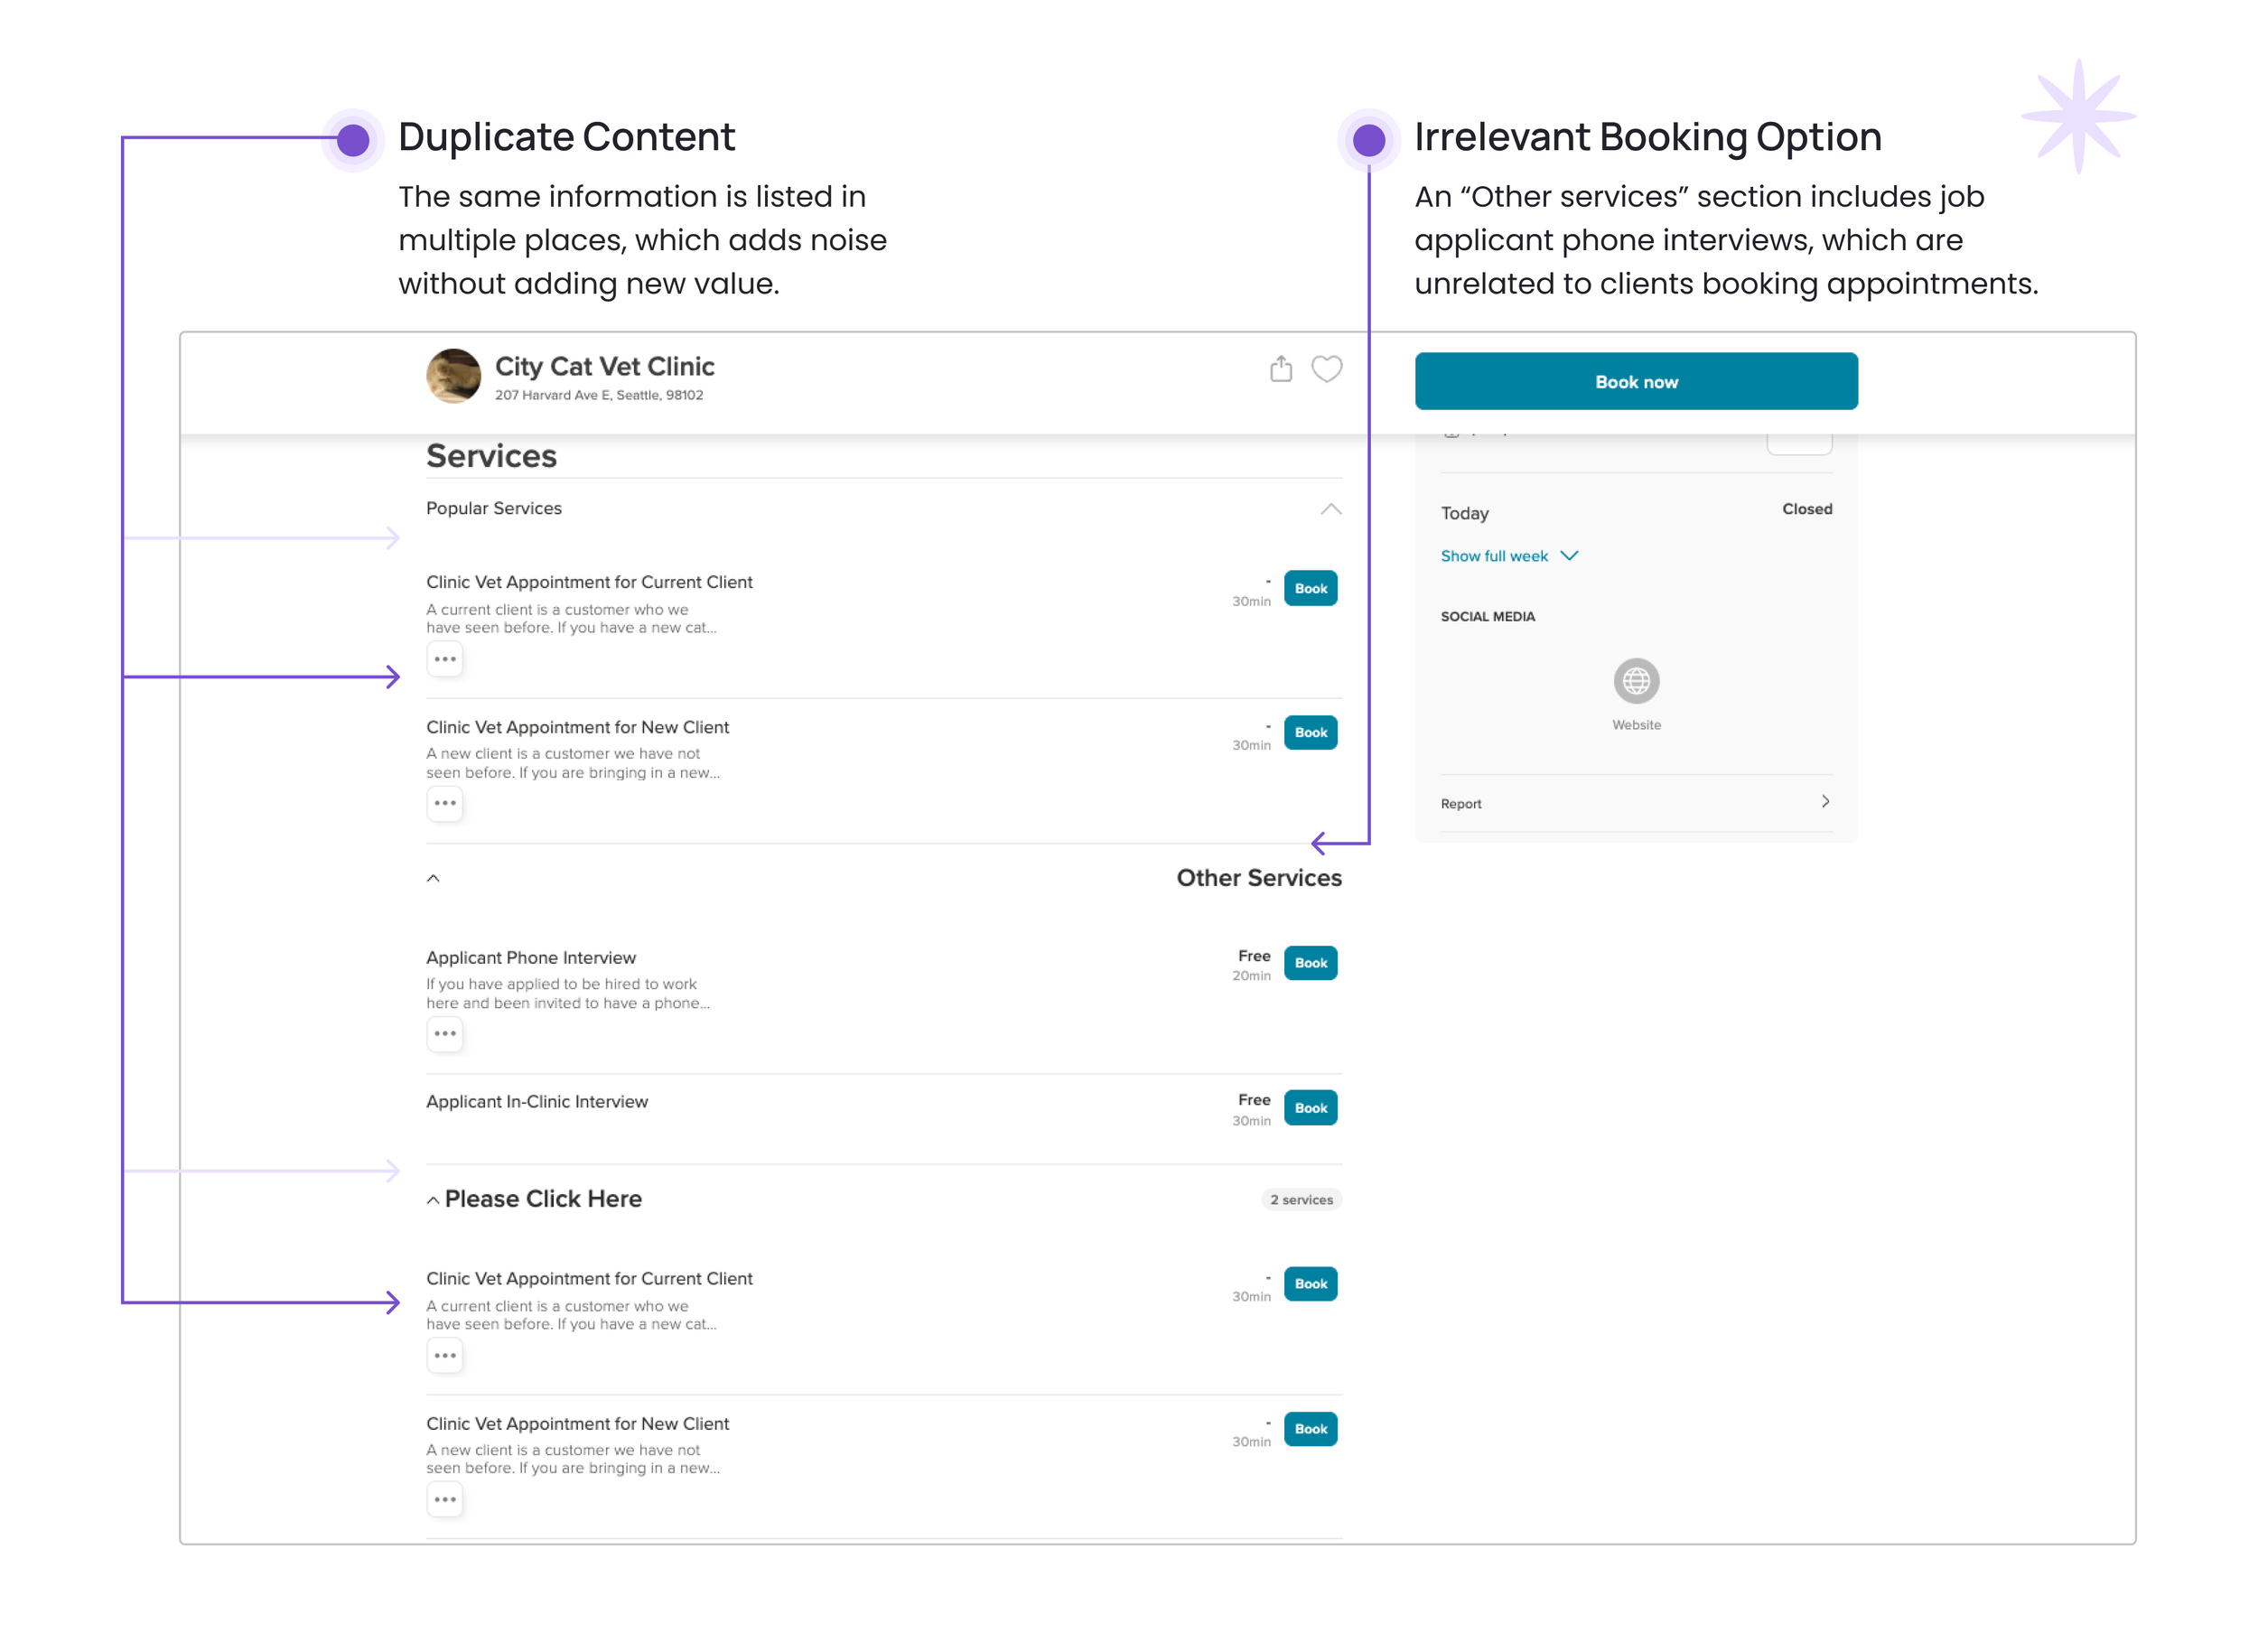Click the share icon beside the clinic name
The image size is (2258, 1652).
tap(1280, 369)
